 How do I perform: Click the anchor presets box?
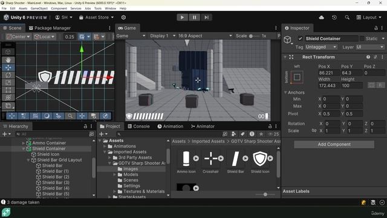[297, 77]
